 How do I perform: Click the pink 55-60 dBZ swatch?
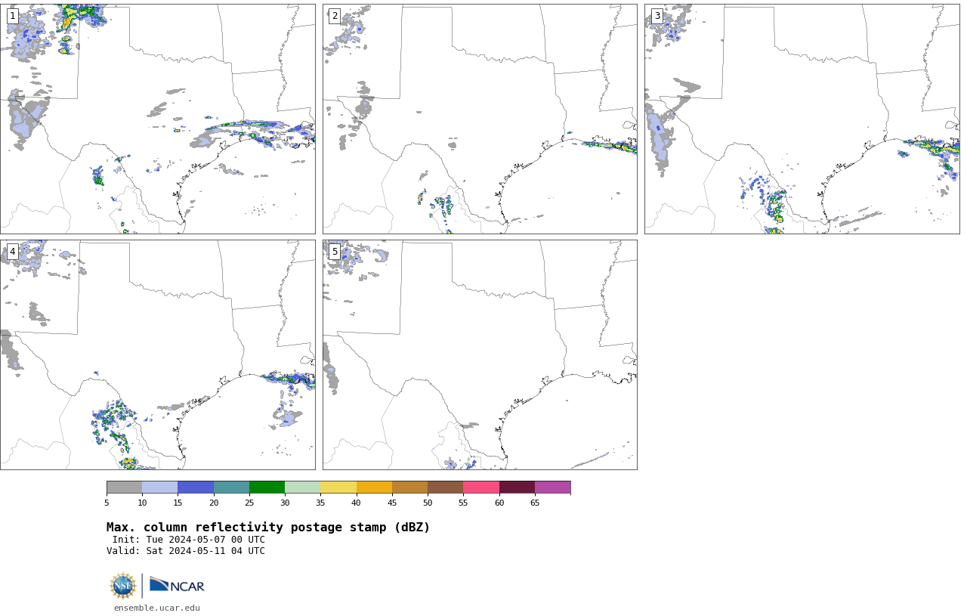pyautogui.click(x=481, y=487)
